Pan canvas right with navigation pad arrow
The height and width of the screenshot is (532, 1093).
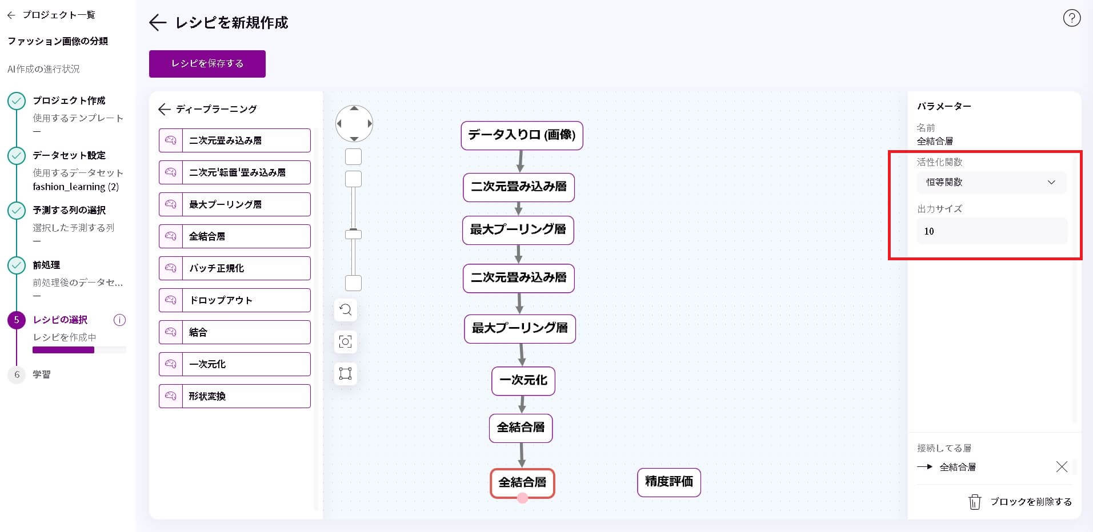pyautogui.click(x=370, y=123)
